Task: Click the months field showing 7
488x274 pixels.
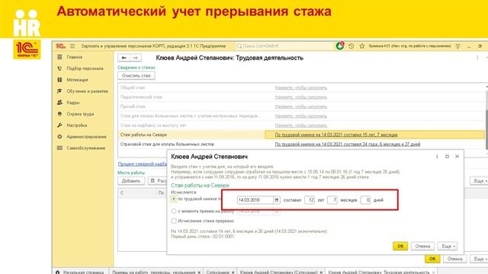Action: point(332,200)
